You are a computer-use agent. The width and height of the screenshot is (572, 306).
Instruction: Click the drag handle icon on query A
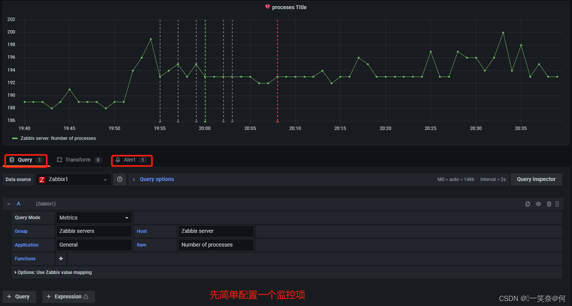tap(557, 204)
